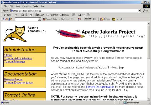Open the Edit menu
Screen dimensions: 151x105
coord(11,6)
